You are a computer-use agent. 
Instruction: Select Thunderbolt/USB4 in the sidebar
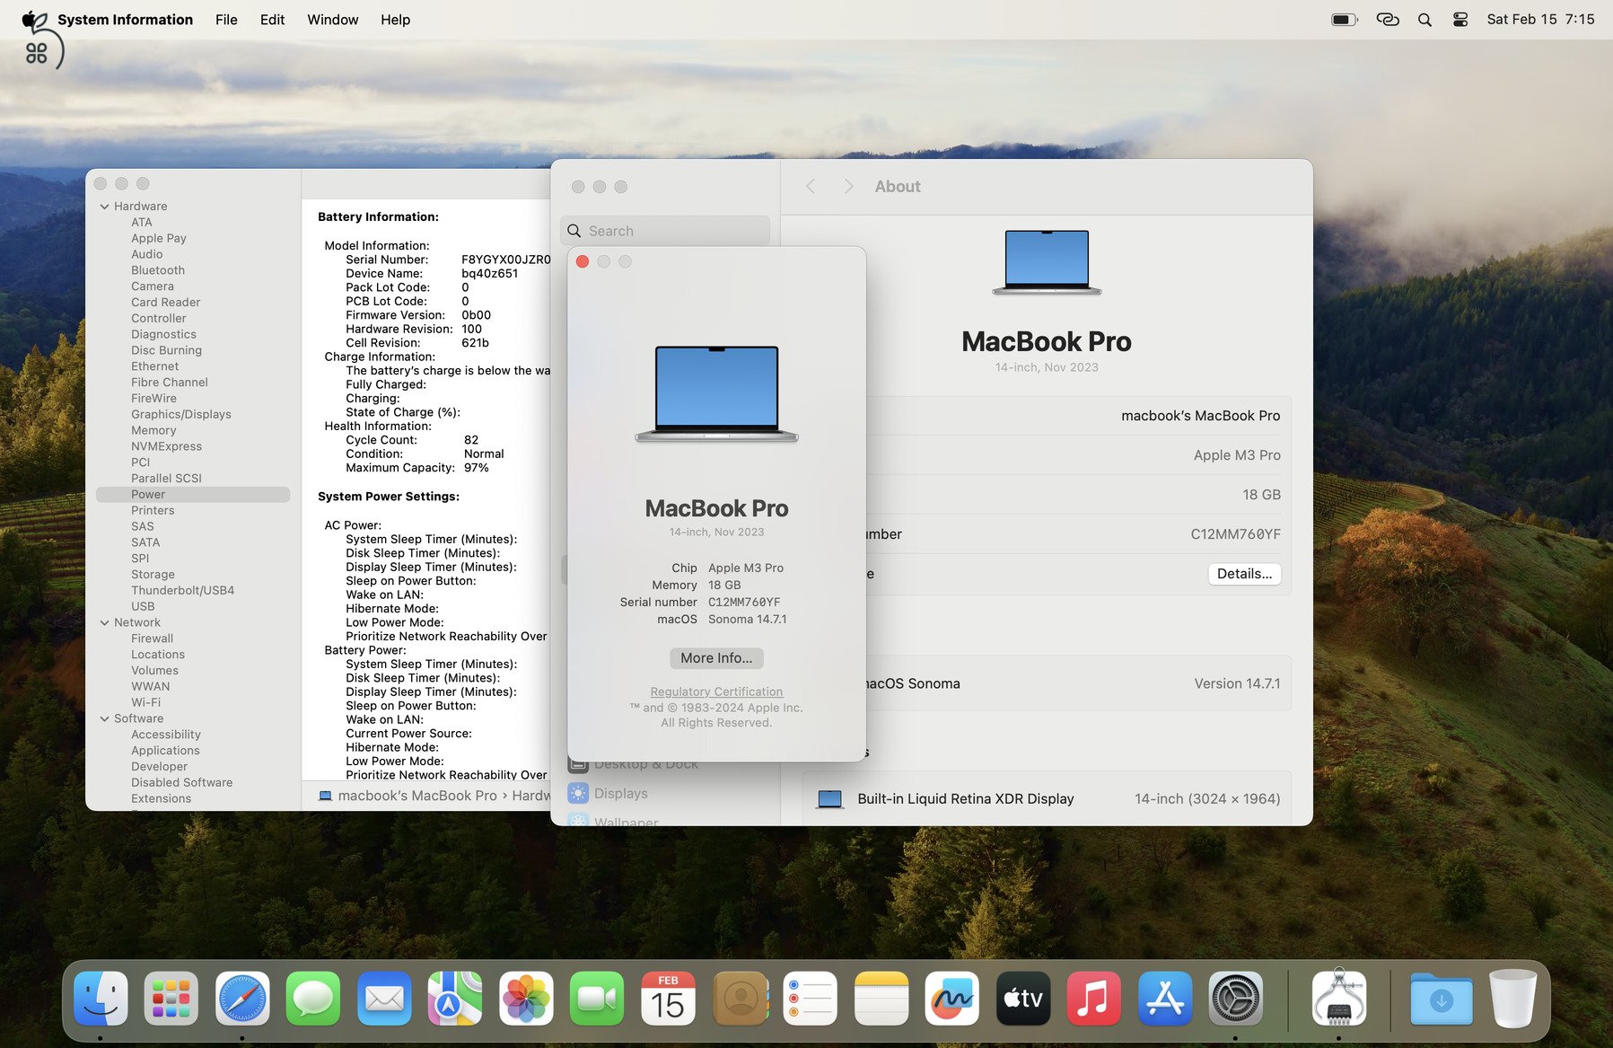tap(182, 591)
